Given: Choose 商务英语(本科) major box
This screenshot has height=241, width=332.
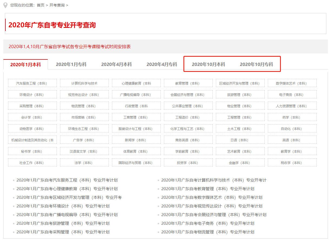Looking at the screenshot, I should 188,140.
